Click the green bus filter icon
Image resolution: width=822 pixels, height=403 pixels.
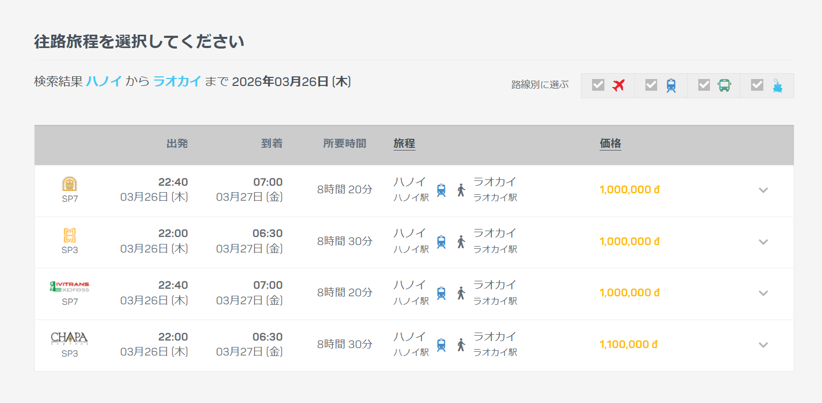(x=724, y=85)
